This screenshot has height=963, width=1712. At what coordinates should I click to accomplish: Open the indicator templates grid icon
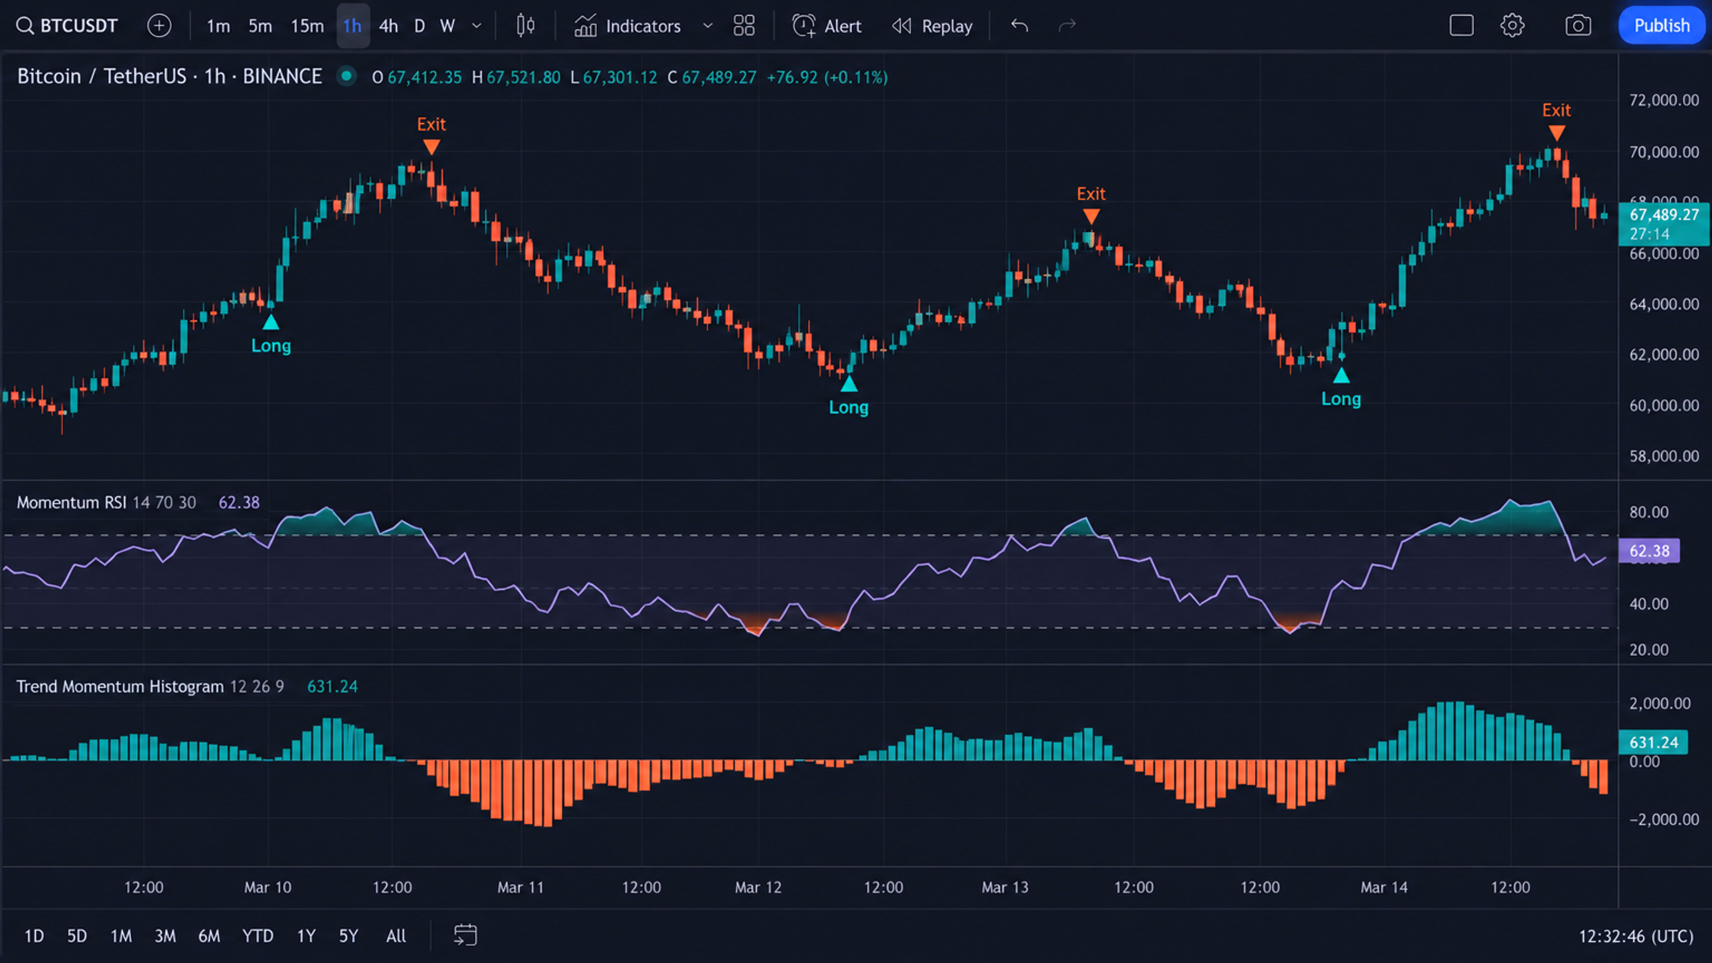pos(744,26)
